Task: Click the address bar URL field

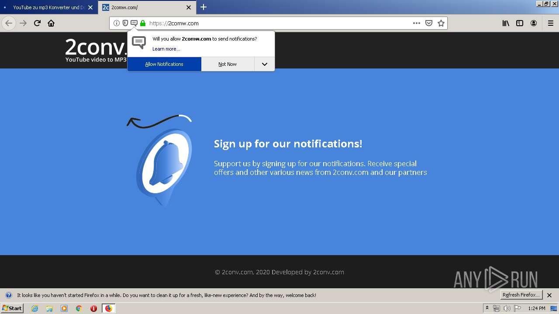Action: [279, 23]
